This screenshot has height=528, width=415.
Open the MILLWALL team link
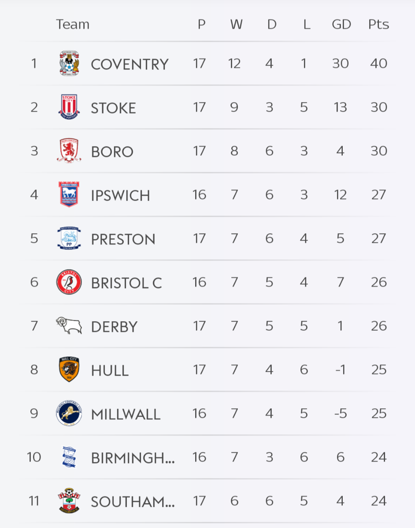[x=126, y=414]
